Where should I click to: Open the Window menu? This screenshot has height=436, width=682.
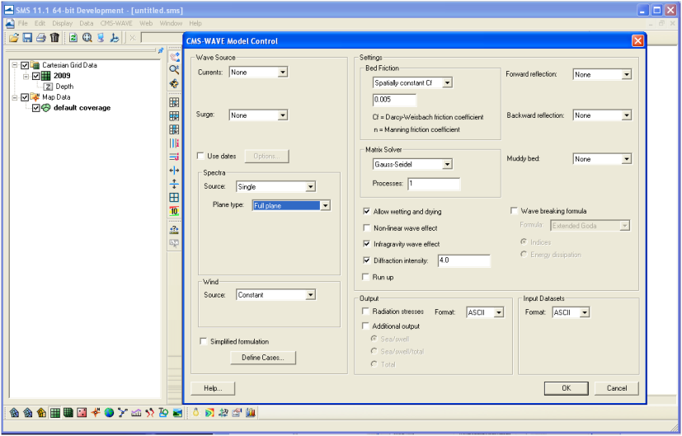tap(171, 23)
